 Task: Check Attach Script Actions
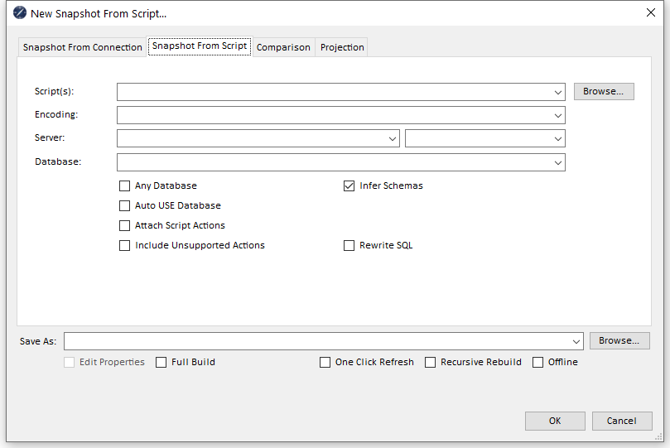125,226
